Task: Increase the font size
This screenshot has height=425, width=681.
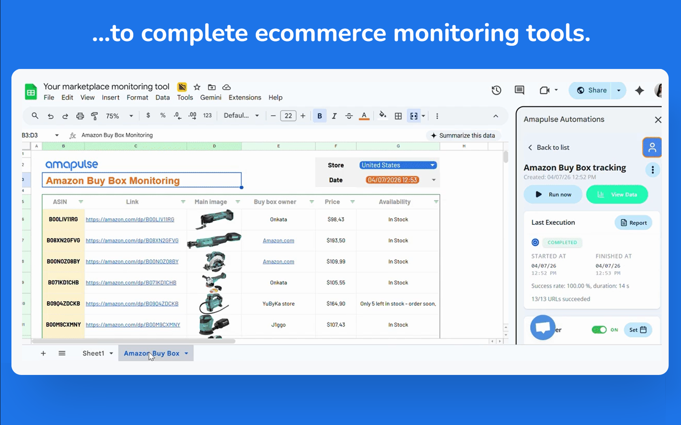Action: pyautogui.click(x=303, y=116)
